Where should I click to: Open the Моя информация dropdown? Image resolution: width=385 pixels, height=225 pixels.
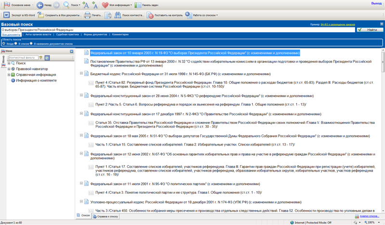pyautogui.click(x=118, y=5)
